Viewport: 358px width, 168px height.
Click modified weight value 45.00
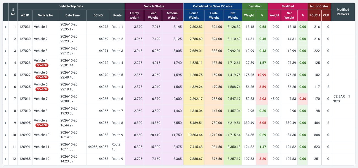(x=275, y=99)
